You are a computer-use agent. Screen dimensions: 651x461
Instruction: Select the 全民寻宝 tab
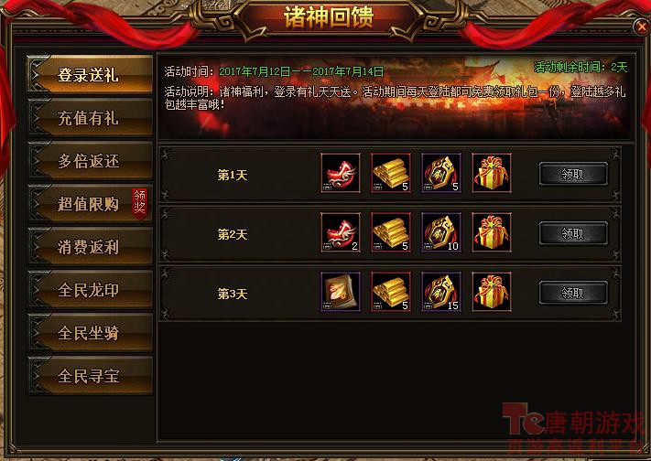pyautogui.click(x=90, y=376)
